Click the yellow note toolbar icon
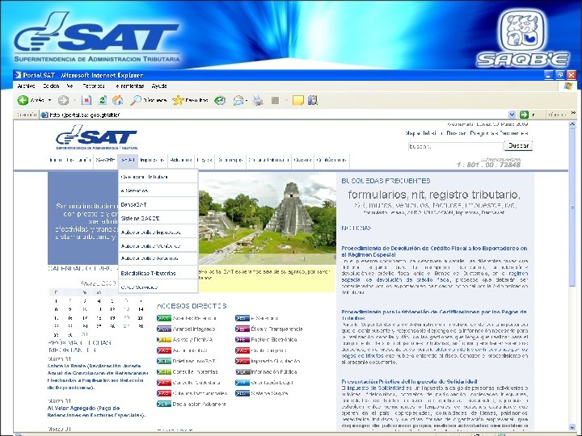Viewport: 582px width, 436px height. (298, 100)
